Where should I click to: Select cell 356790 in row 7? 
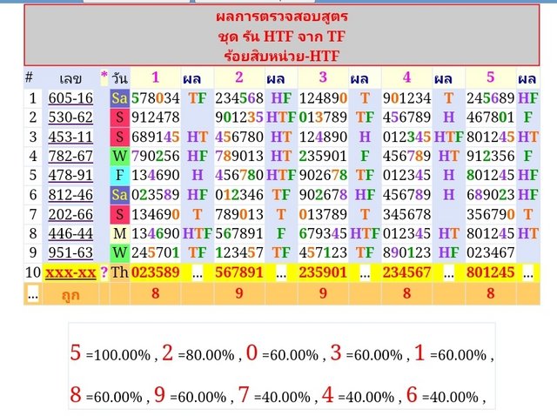click(x=491, y=215)
